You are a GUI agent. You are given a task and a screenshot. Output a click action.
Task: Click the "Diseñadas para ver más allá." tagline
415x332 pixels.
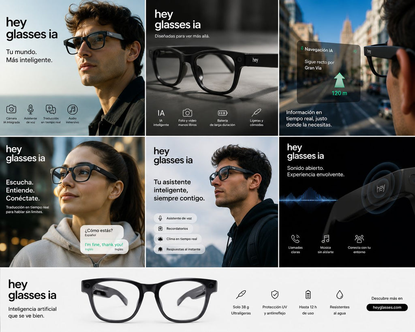tap(182, 36)
